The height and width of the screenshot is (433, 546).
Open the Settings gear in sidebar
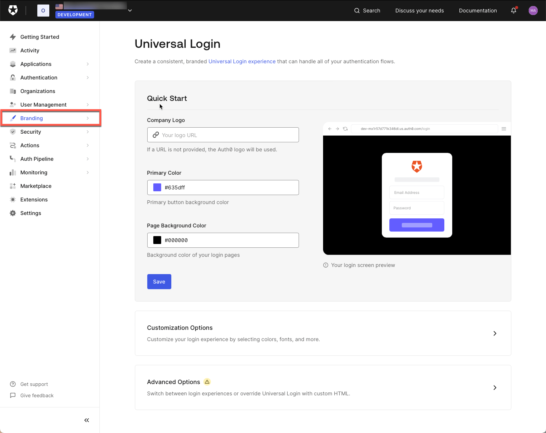click(12, 213)
